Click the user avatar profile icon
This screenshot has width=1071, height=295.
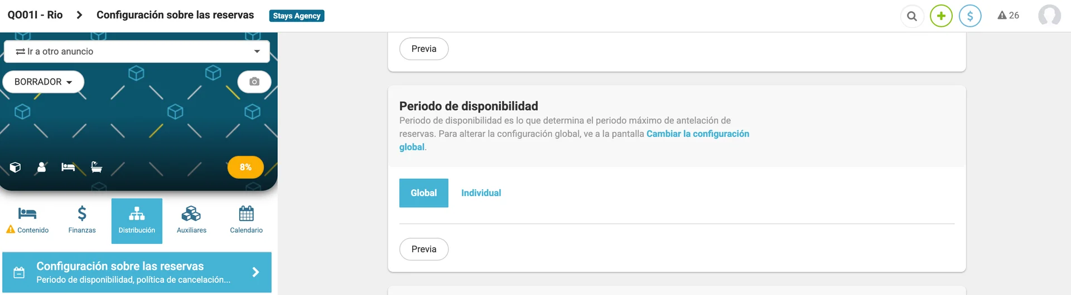tap(1049, 16)
